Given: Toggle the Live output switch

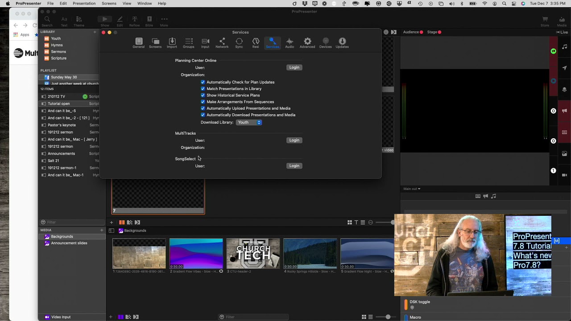Looking at the screenshot, I should click(562, 32).
